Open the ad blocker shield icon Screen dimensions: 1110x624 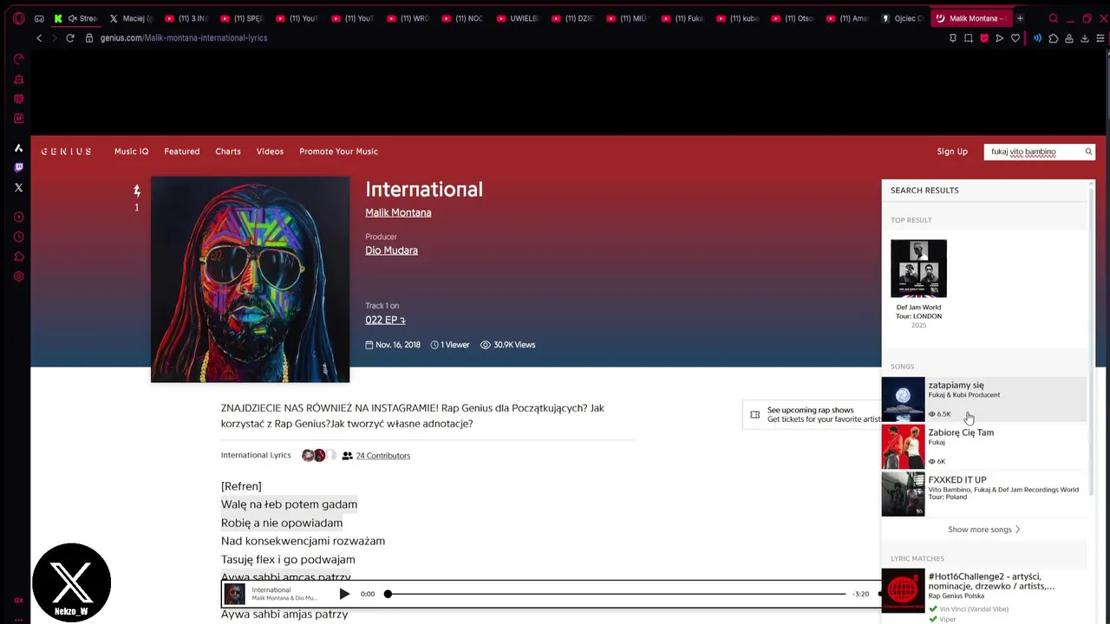click(983, 38)
